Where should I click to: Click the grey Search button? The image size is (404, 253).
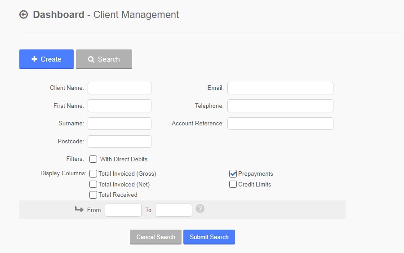pos(104,59)
